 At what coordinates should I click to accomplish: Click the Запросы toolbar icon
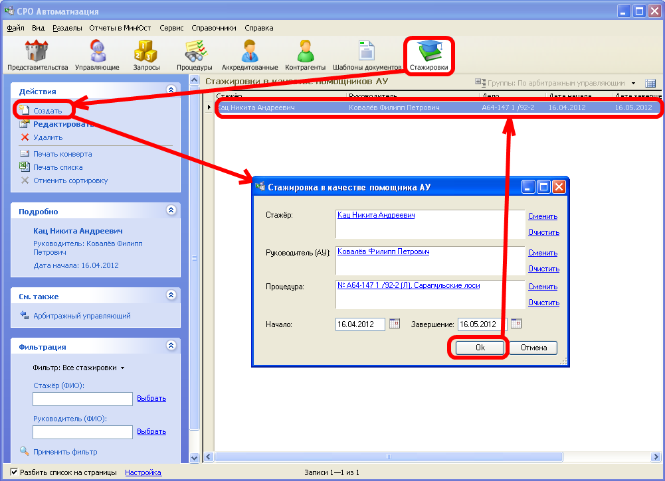pyautogui.click(x=146, y=54)
